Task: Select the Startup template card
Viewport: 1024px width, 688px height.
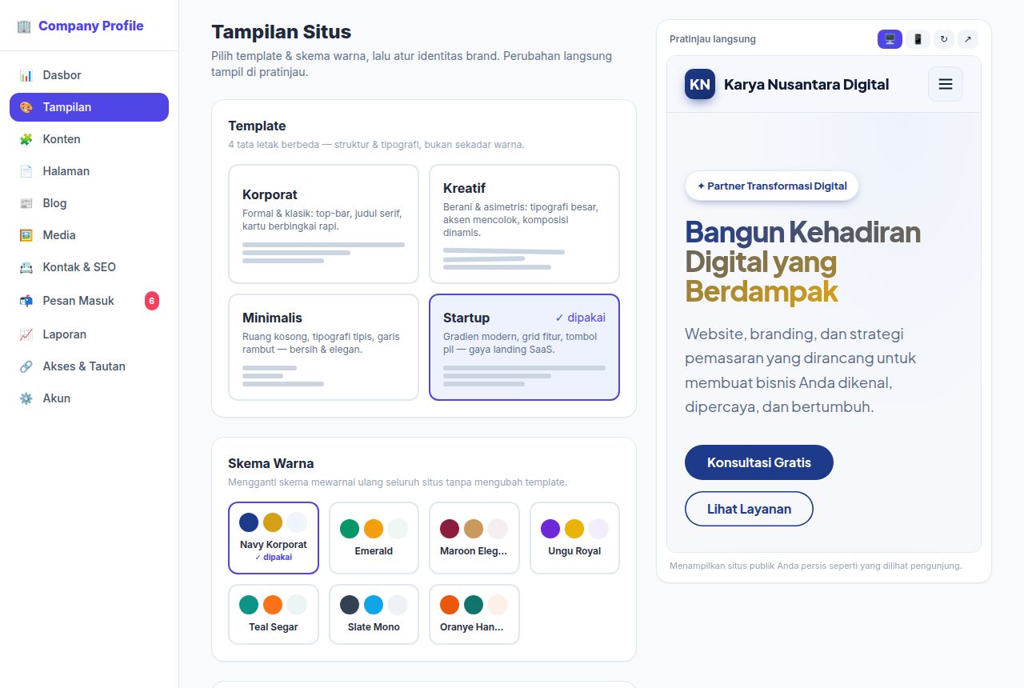Action: pyautogui.click(x=524, y=347)
